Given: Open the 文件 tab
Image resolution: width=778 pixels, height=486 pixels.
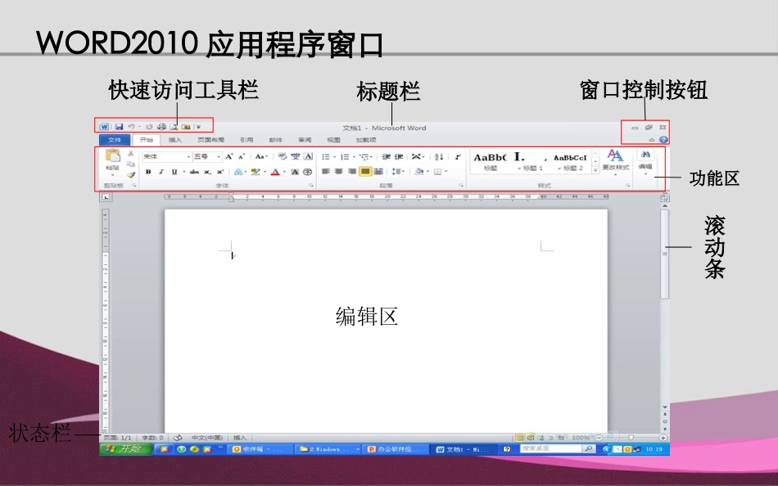Looking at the screenshot, I should point(115,140).
